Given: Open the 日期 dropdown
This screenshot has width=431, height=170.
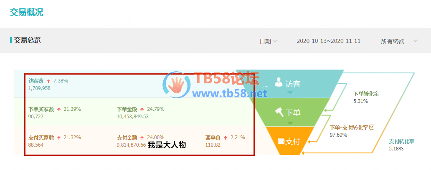Looking at the screenshot, I should tap(268, 41).
